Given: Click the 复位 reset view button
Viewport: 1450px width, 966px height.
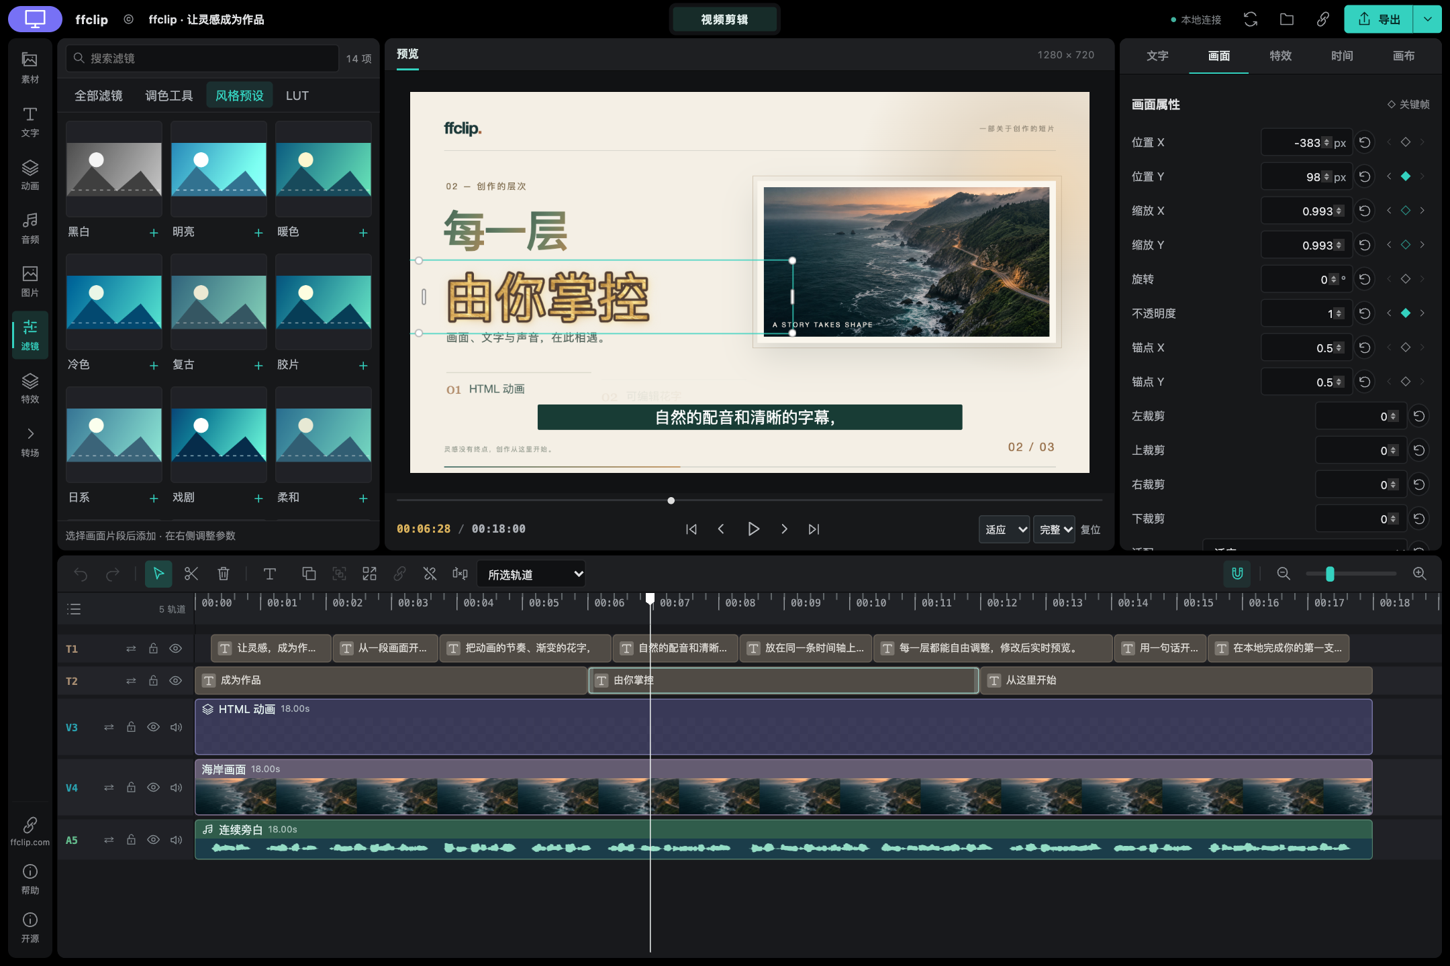Looking at the screenshot, I should click(1090, 529).
